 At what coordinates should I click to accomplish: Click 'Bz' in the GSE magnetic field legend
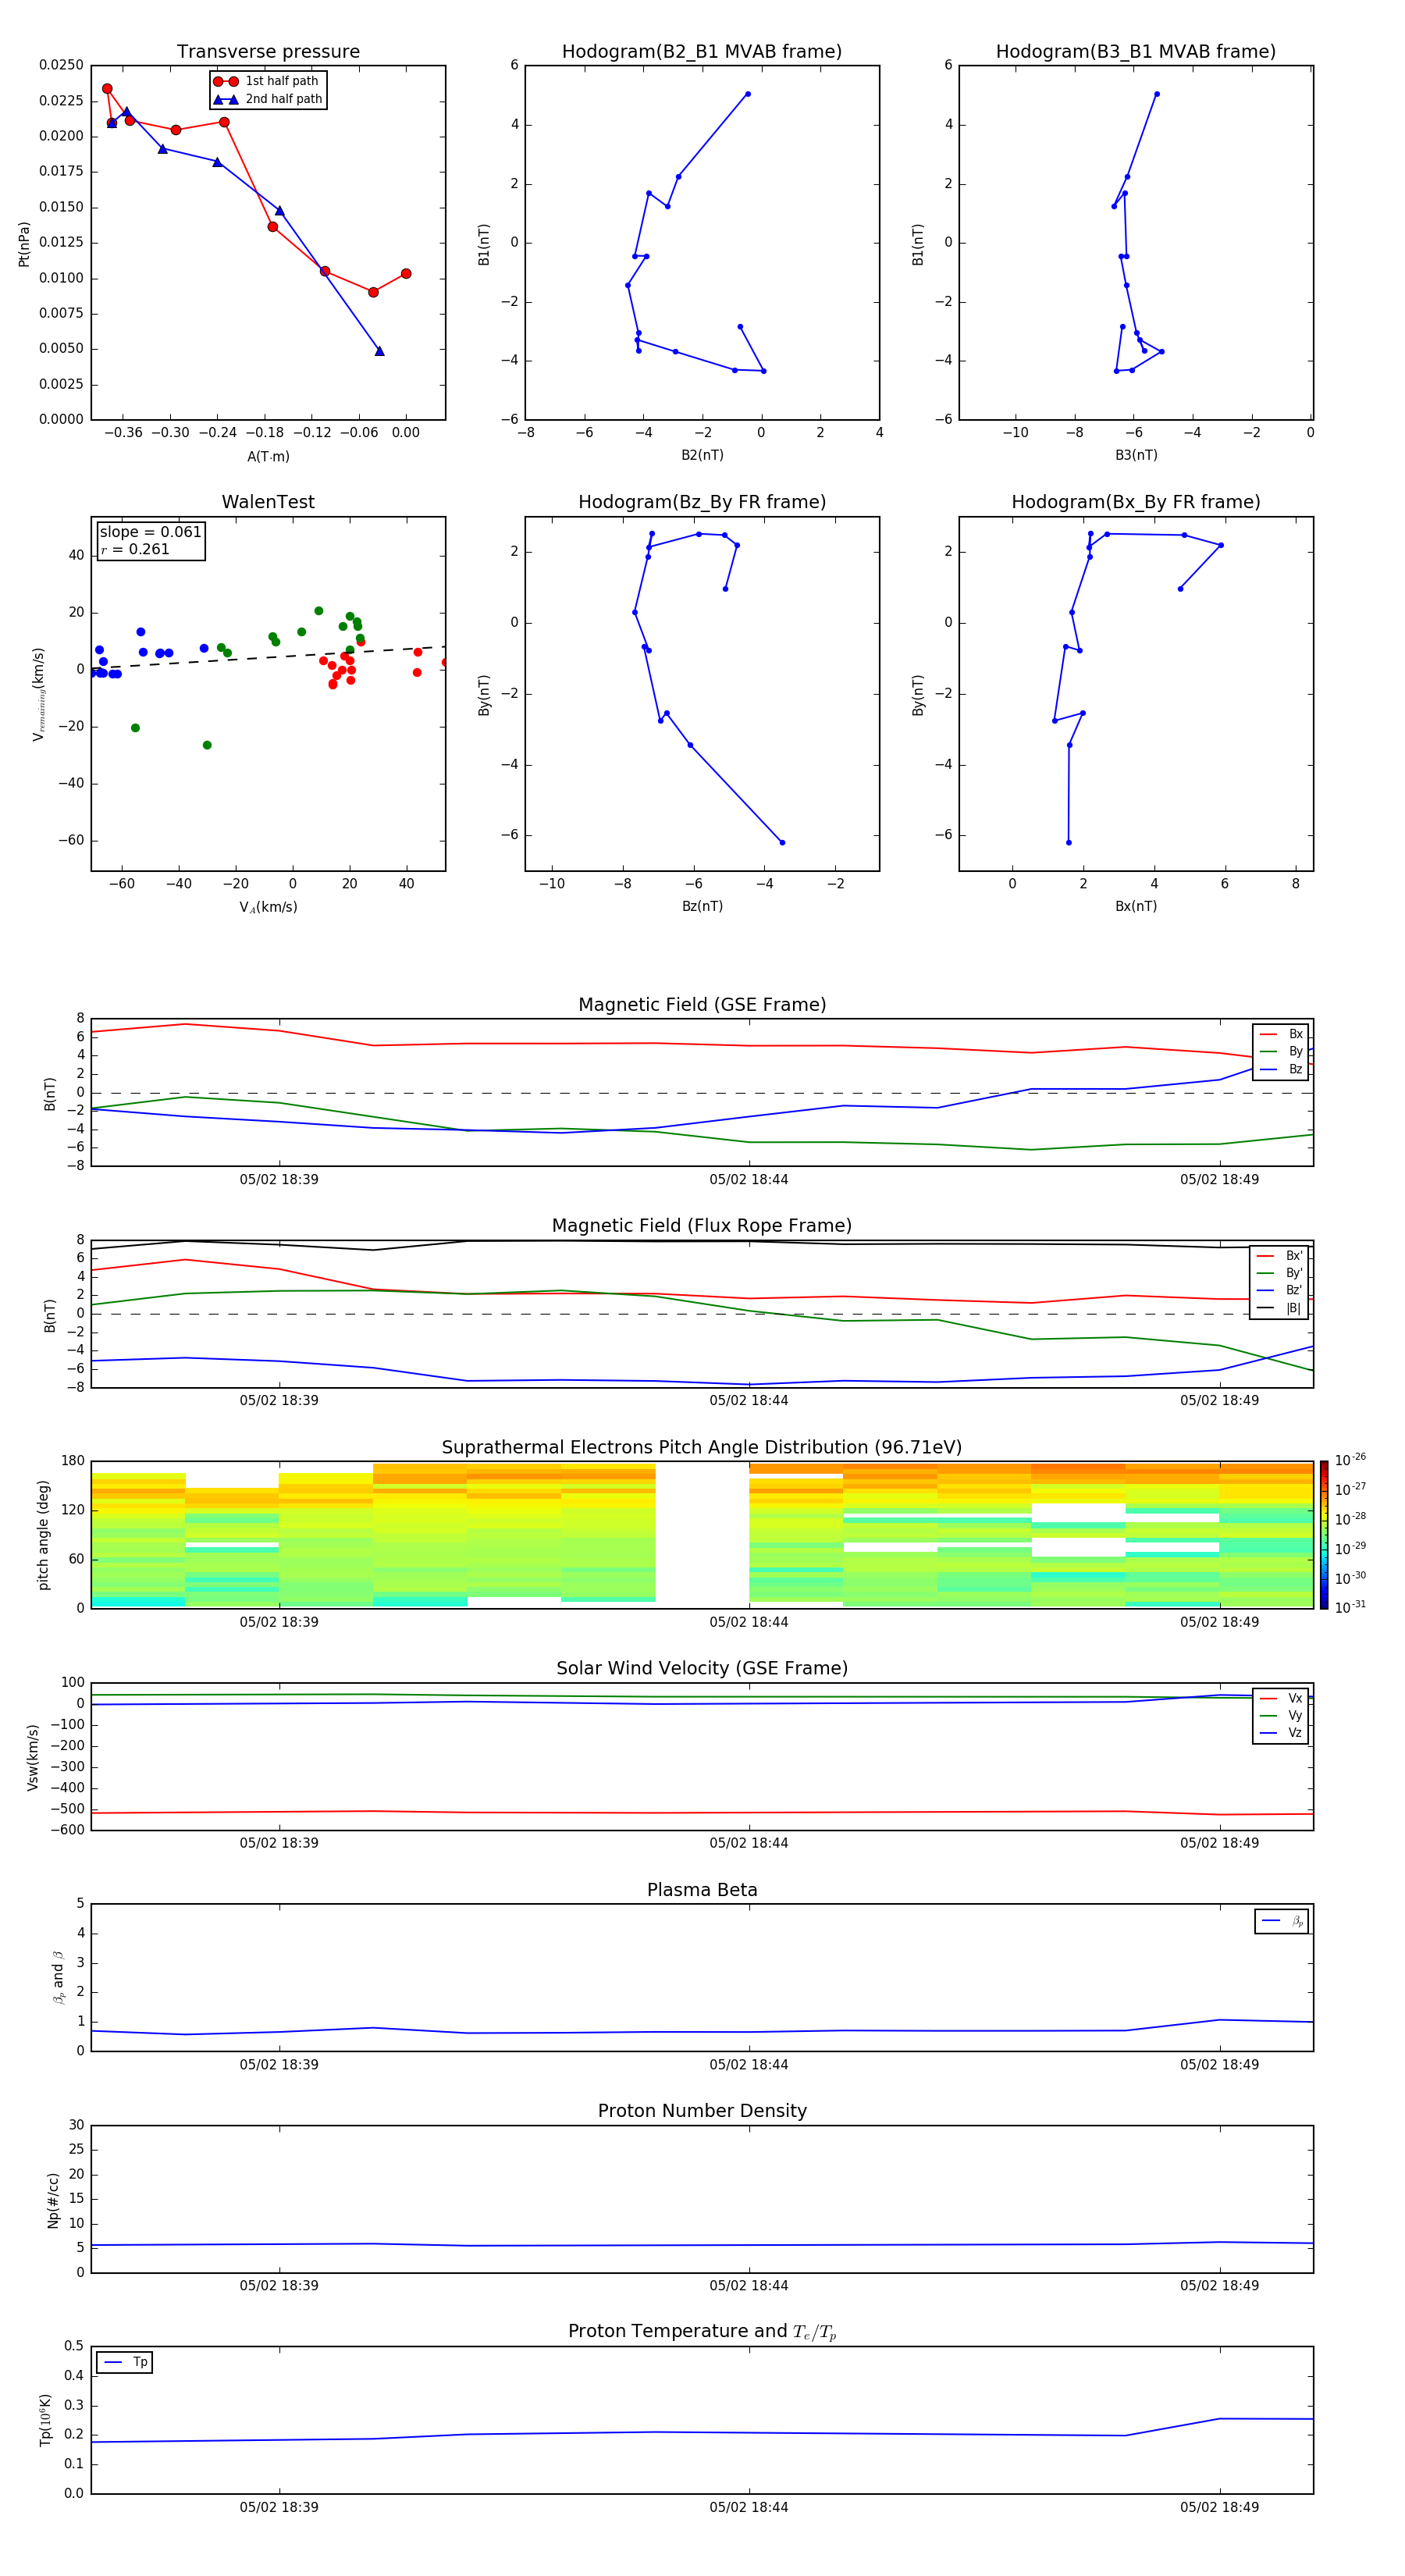click(1295, 1069)
